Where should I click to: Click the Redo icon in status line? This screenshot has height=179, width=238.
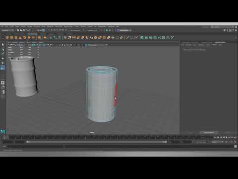(29, 30)
